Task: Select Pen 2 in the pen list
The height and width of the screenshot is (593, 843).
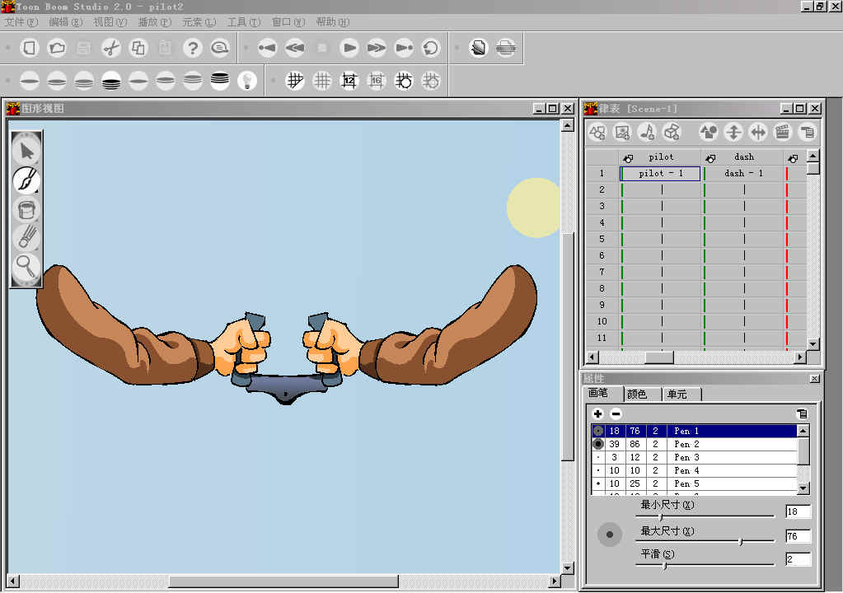Action: (x=694, y=444)
